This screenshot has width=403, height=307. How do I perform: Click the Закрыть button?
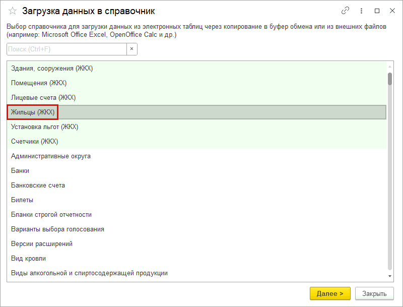[x=374, y=293]
